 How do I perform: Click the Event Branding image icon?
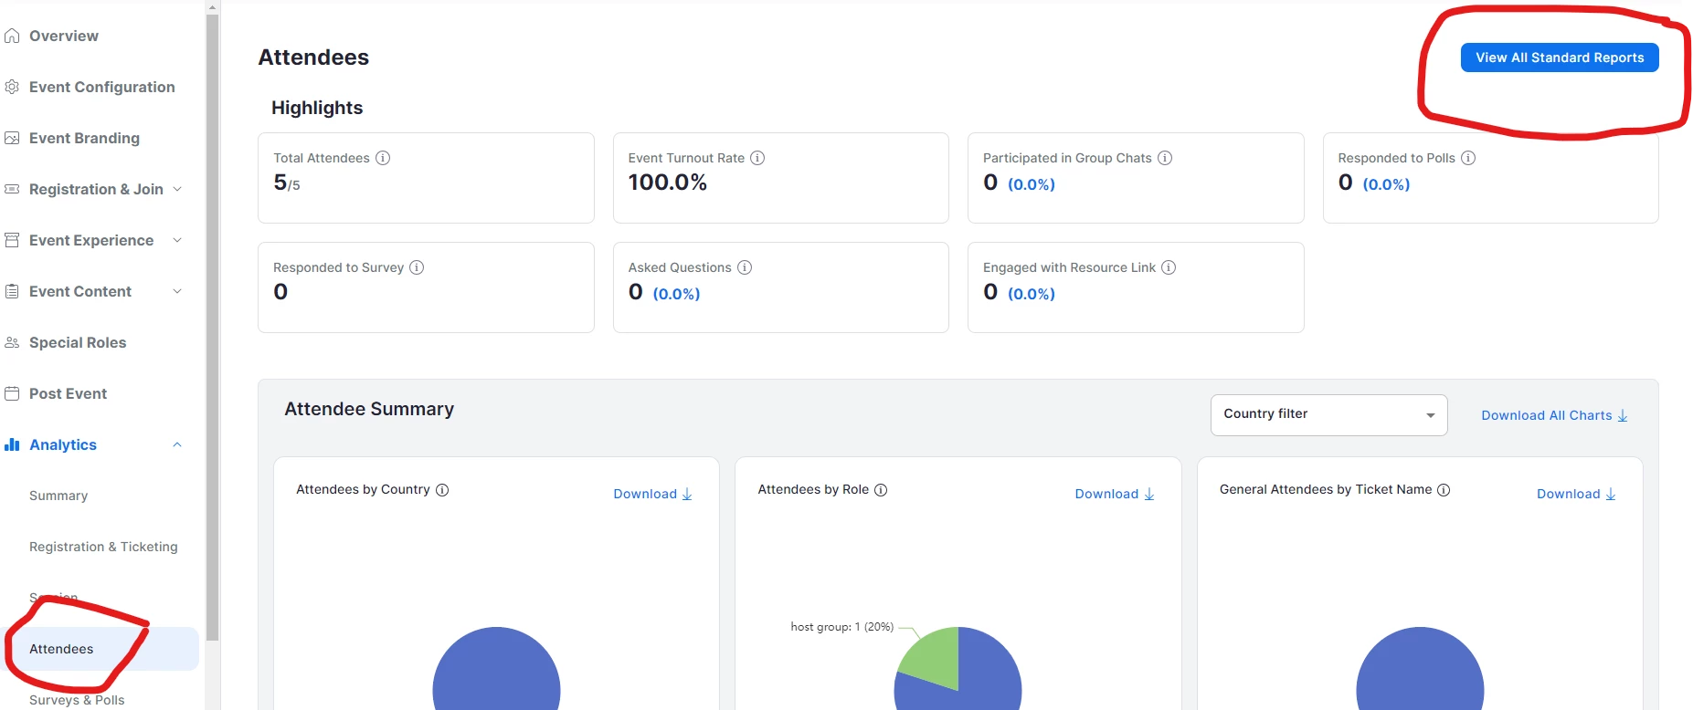click(x=12, y=138)
